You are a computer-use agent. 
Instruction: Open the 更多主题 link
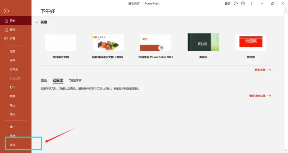pos(260,70)
